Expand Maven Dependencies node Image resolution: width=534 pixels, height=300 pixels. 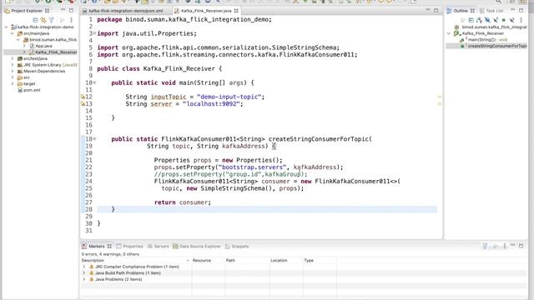point(13,71)
